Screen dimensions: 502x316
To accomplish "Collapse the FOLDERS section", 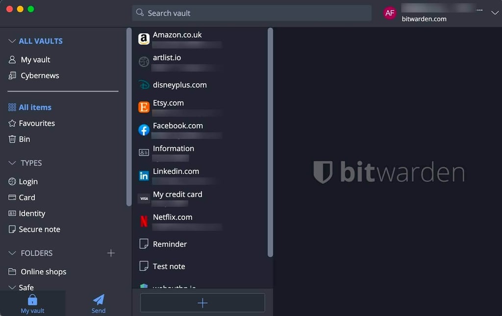I will tap(12, 253).
